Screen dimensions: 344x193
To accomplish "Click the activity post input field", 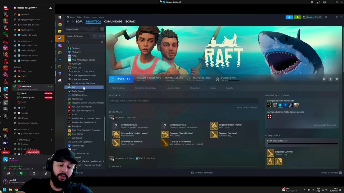I will point(184,101).
